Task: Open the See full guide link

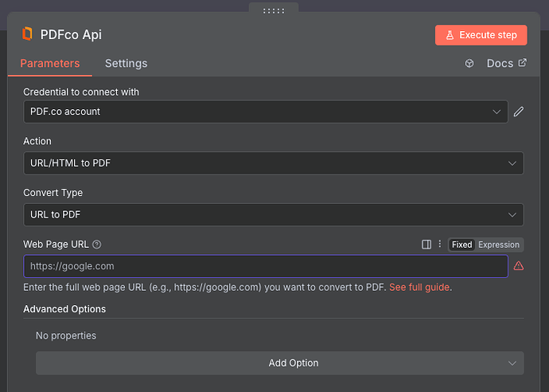Action: pyautogui.click(x=419, y=288)
